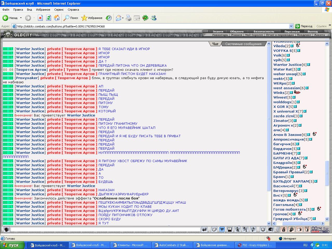Switch to the Системные сообщения tab

243,44
